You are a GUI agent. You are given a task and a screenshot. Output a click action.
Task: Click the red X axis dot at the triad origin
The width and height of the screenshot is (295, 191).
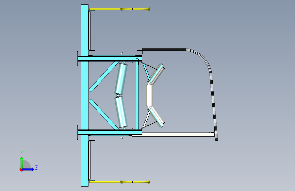[x=21, y=170]
